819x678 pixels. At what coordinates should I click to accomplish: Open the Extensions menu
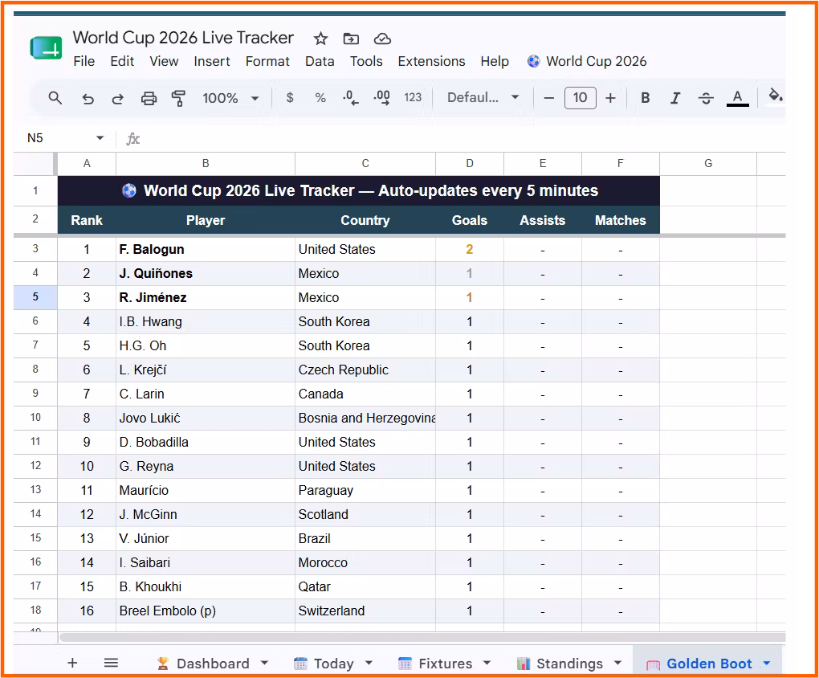coord(431,62)
